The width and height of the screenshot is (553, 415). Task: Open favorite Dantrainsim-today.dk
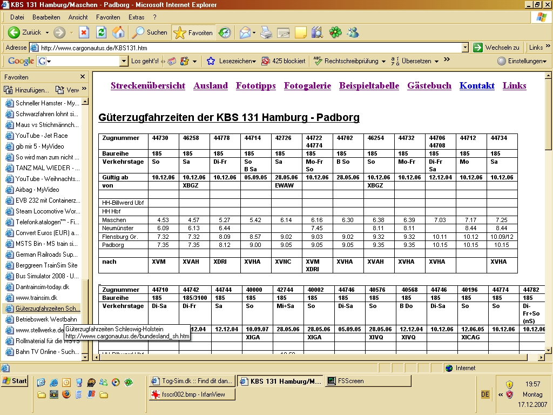37,287
